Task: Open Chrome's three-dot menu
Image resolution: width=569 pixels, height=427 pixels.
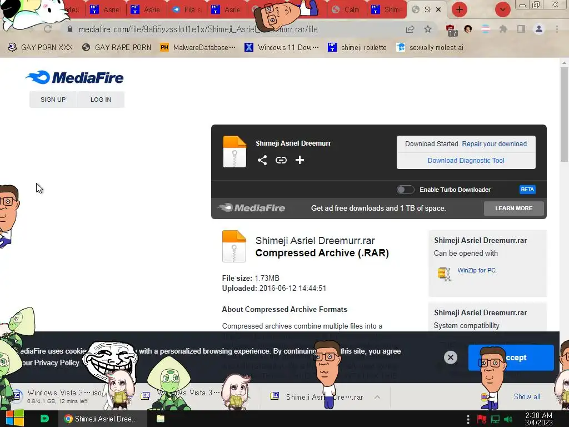Action: (557, 29)
